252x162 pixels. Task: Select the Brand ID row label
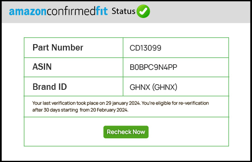(x=50, y=87)
